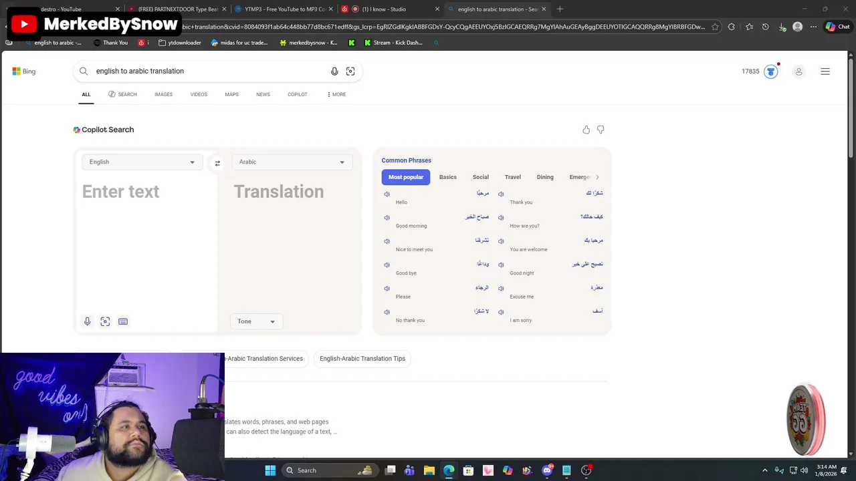
Task: Switch to the IMAGES search tab
Action: [164, 95]
